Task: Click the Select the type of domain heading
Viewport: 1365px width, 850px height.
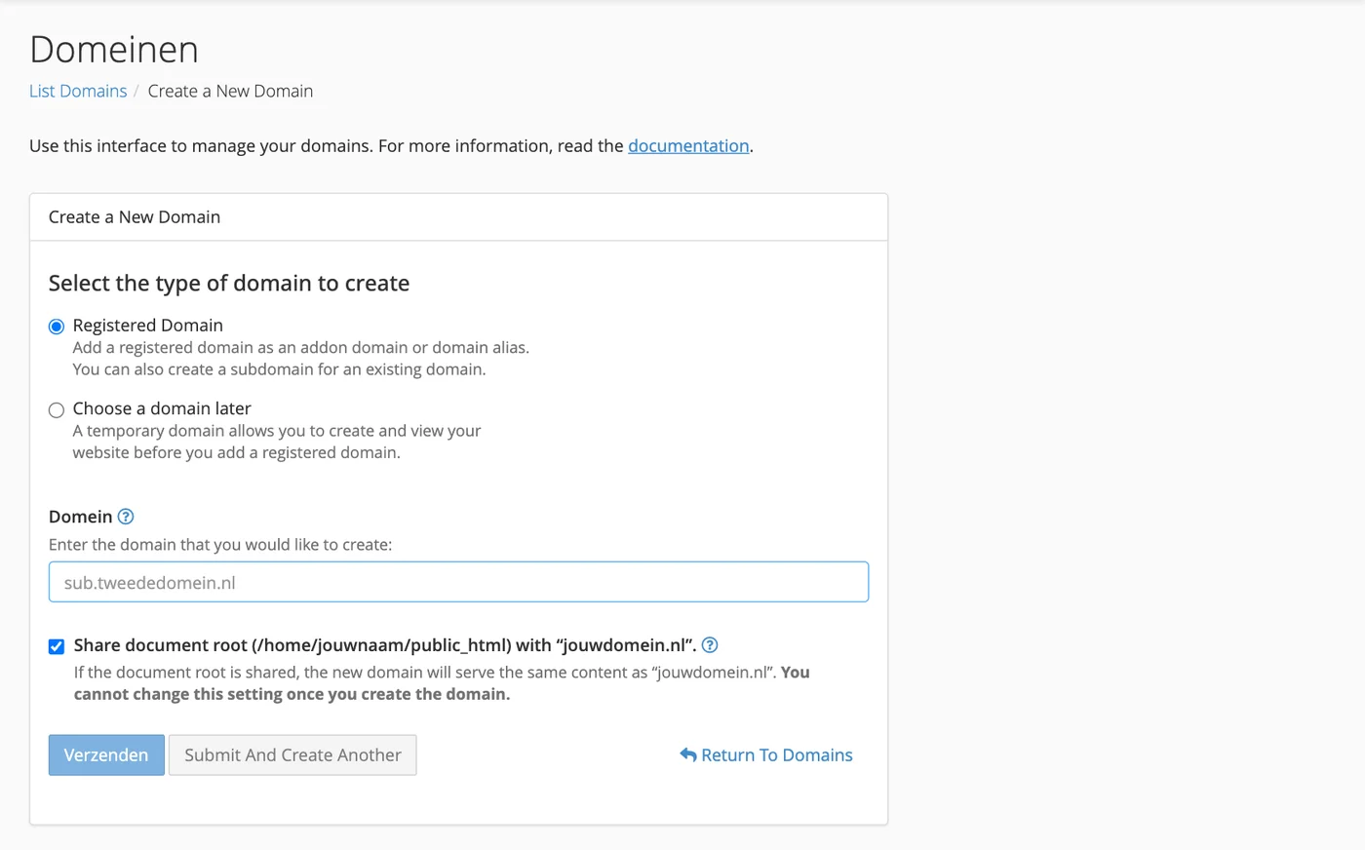Action: click(x=229, y=283)
